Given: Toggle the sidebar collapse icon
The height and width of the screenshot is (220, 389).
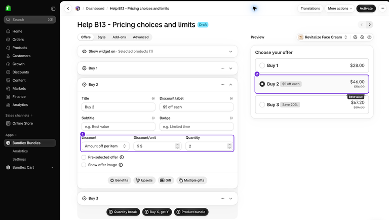Looking at the screenshot, I should coord(53,9).
